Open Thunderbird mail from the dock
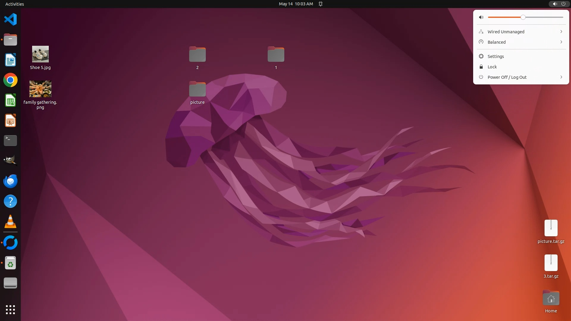Image resolution: width=571 pixels, height=321 pixels. [10, 181]
